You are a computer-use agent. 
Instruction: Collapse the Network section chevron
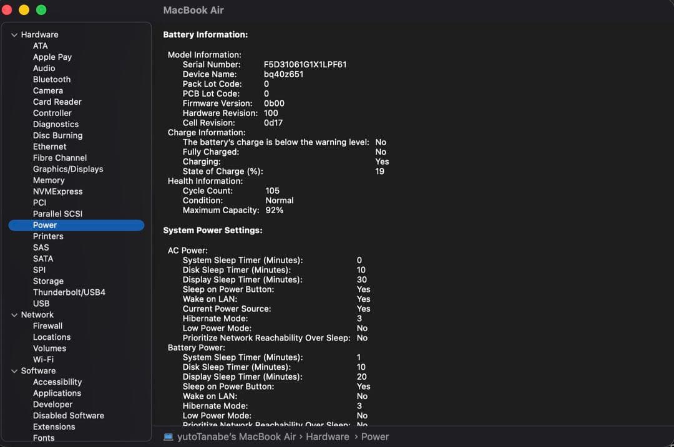coord(14,315)
